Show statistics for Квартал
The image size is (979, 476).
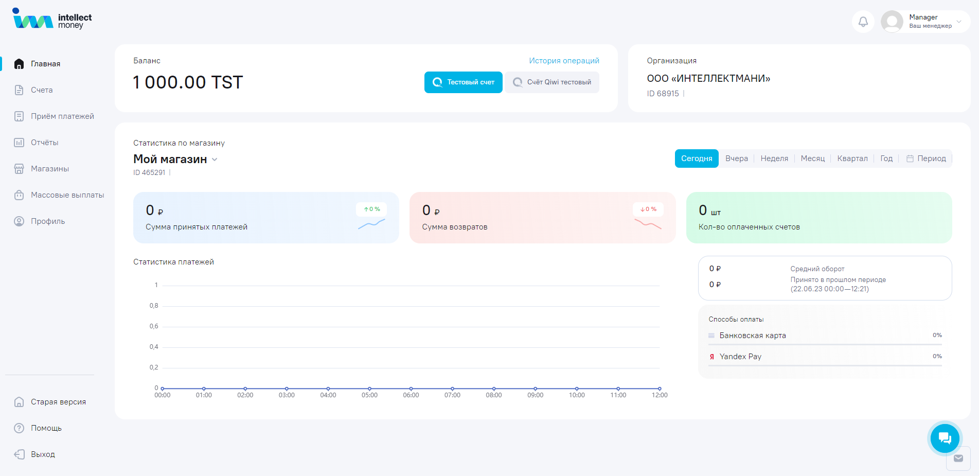tap(852, 158)
